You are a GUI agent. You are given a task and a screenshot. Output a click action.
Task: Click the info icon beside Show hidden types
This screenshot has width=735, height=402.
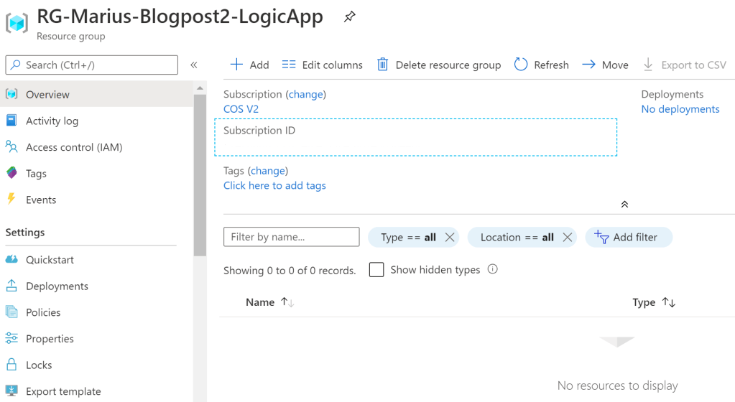click(493, 269)
